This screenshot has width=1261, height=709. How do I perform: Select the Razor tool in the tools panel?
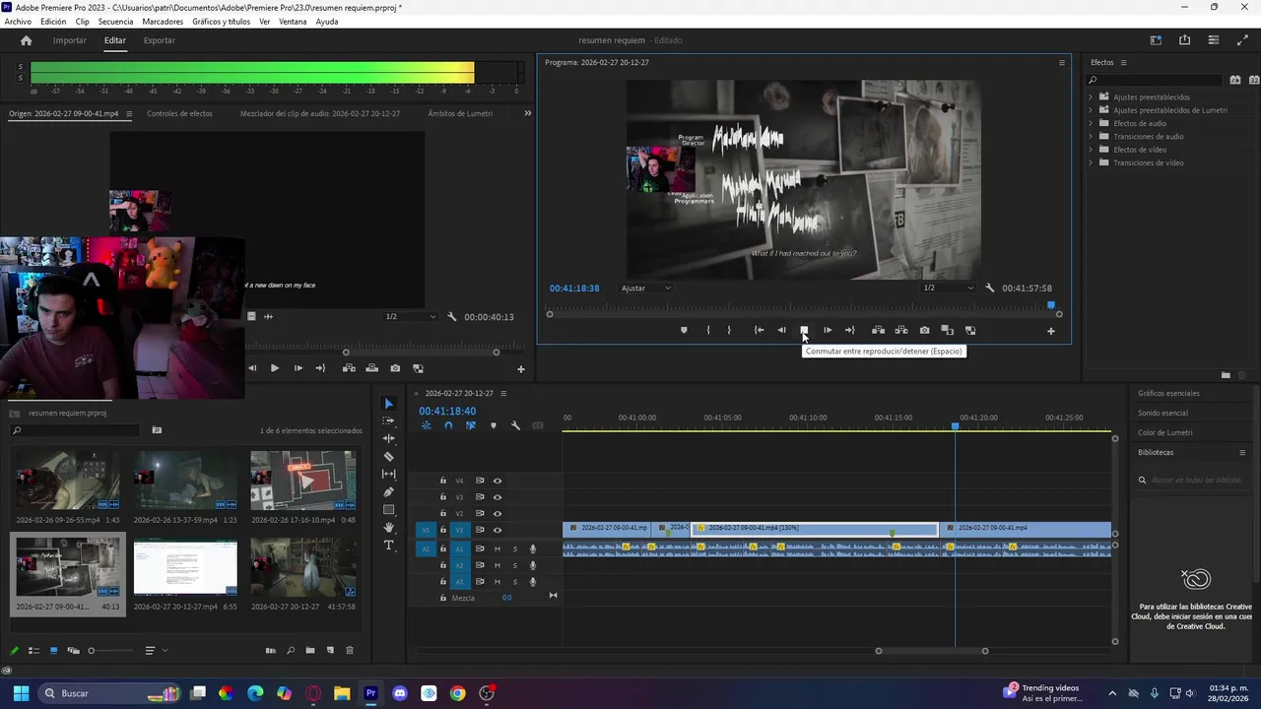pos(388,457)
